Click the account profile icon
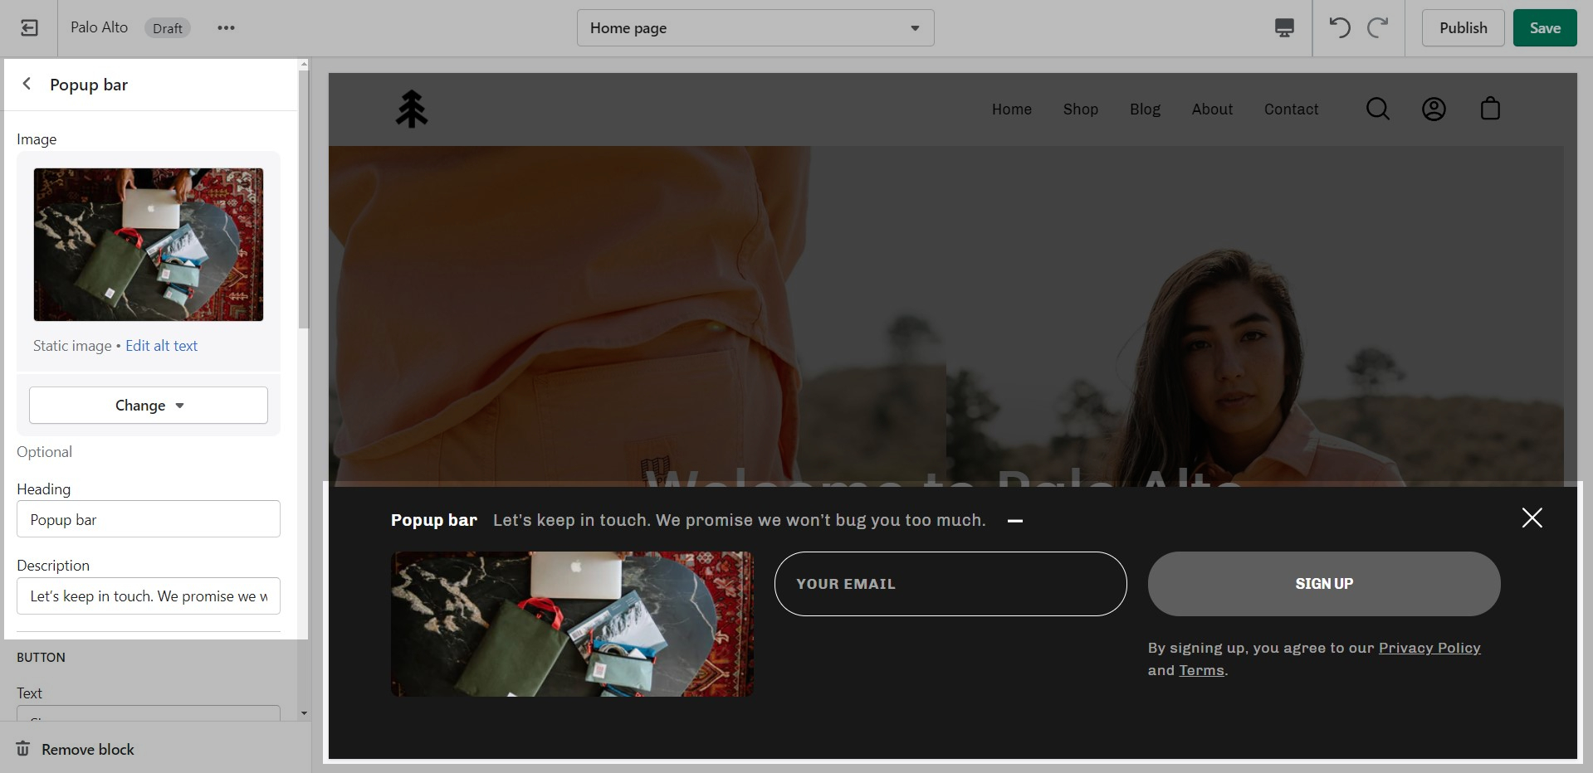This screenshot has width=1593, height=773. click(x=1434, y=109)
